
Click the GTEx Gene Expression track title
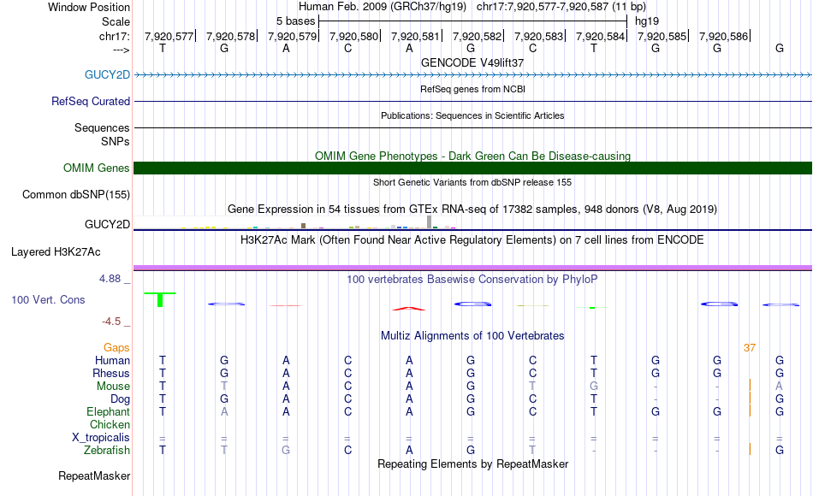click(x=472, y=210)
